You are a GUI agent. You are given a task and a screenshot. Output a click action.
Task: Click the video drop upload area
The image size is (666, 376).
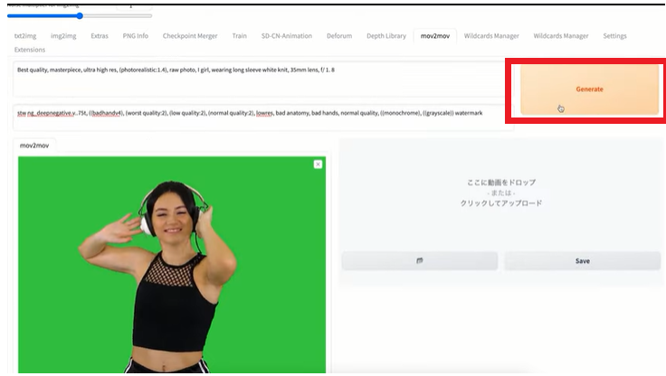coord(501,193)
